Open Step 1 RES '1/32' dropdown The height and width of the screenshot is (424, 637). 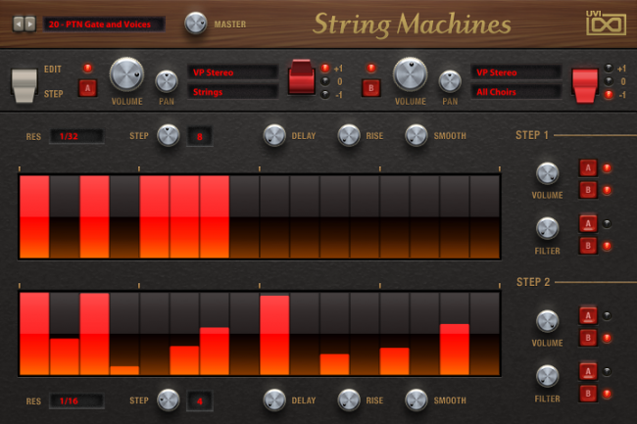[76, 136]
